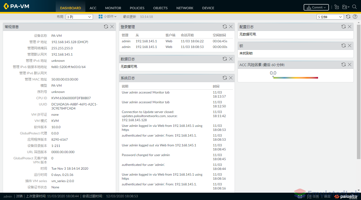Viewport: 361px width, 200px height.
Task: Click the 软件版本 value 10.0.0
Action: click(x=56, y=127)
